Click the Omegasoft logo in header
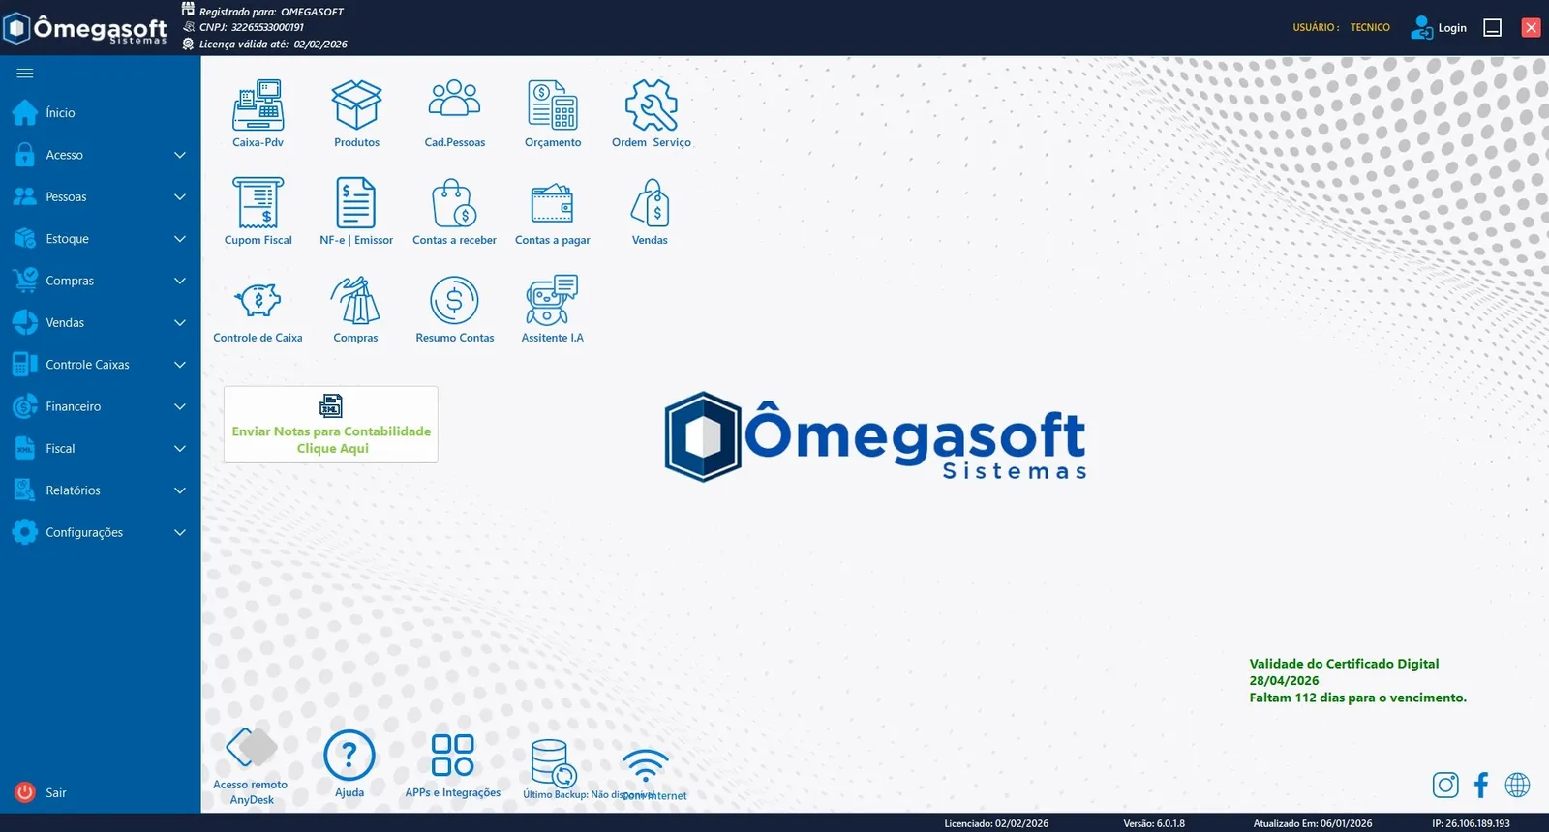 tap(85, 28)
